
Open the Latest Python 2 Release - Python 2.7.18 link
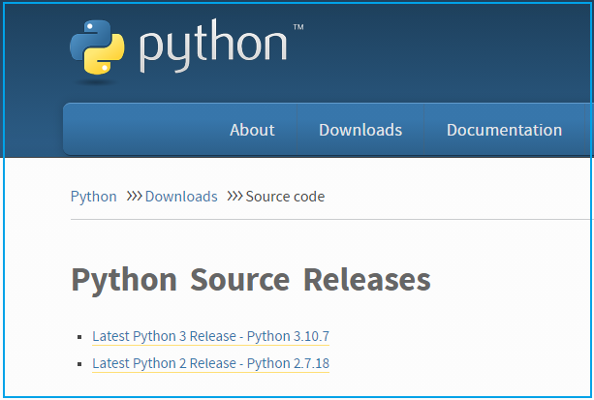point(210,363)
